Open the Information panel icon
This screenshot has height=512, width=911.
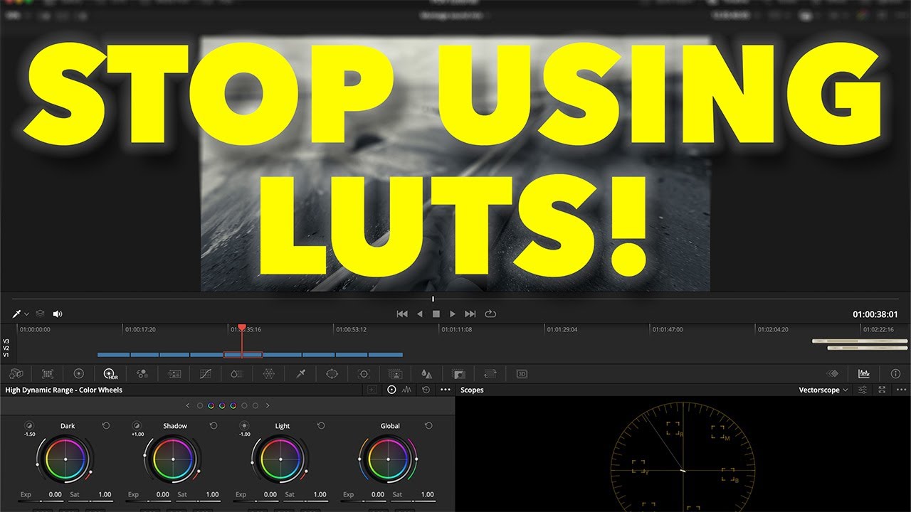(x=895, y=373)
